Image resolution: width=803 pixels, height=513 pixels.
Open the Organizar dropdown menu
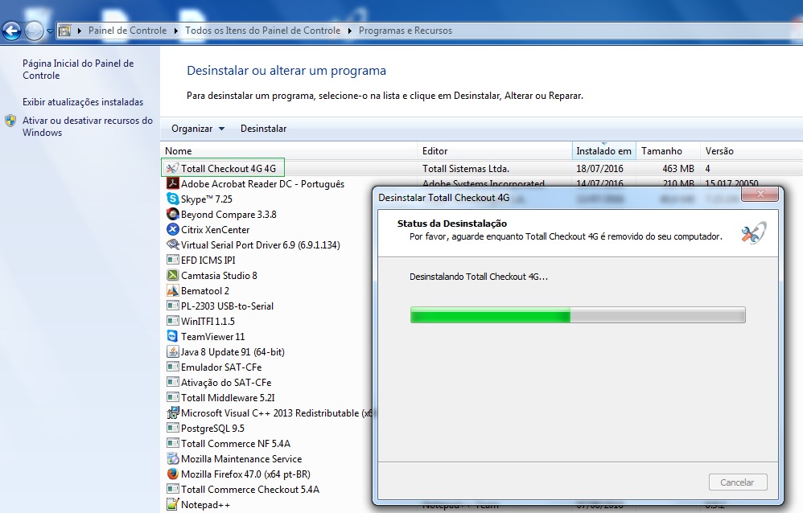(x=198, y=129)
